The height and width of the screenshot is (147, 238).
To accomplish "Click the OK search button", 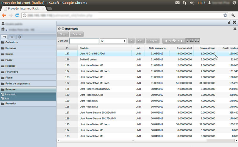I will click(x=140, y=41).
